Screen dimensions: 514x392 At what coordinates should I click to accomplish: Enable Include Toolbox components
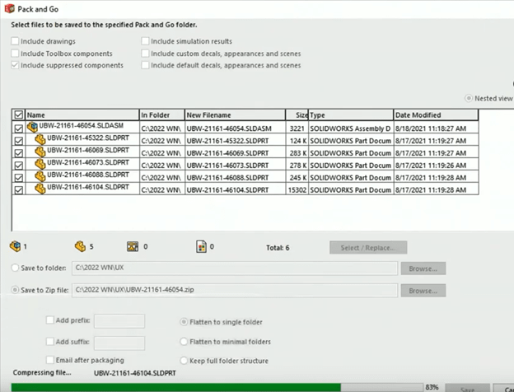click(15, 53)
